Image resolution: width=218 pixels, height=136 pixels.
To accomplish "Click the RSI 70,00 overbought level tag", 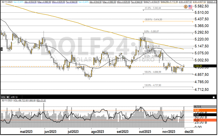I will point(197,111).
